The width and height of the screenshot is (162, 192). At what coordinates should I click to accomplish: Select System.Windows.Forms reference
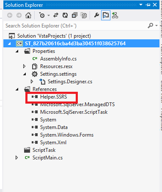tap(67, 135)
